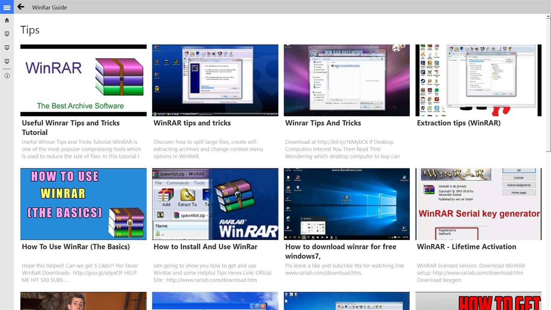Open the RARLAB WinRAR install thumbnail
This screenshot has height=310, width=551.
[x=215, y=204]
